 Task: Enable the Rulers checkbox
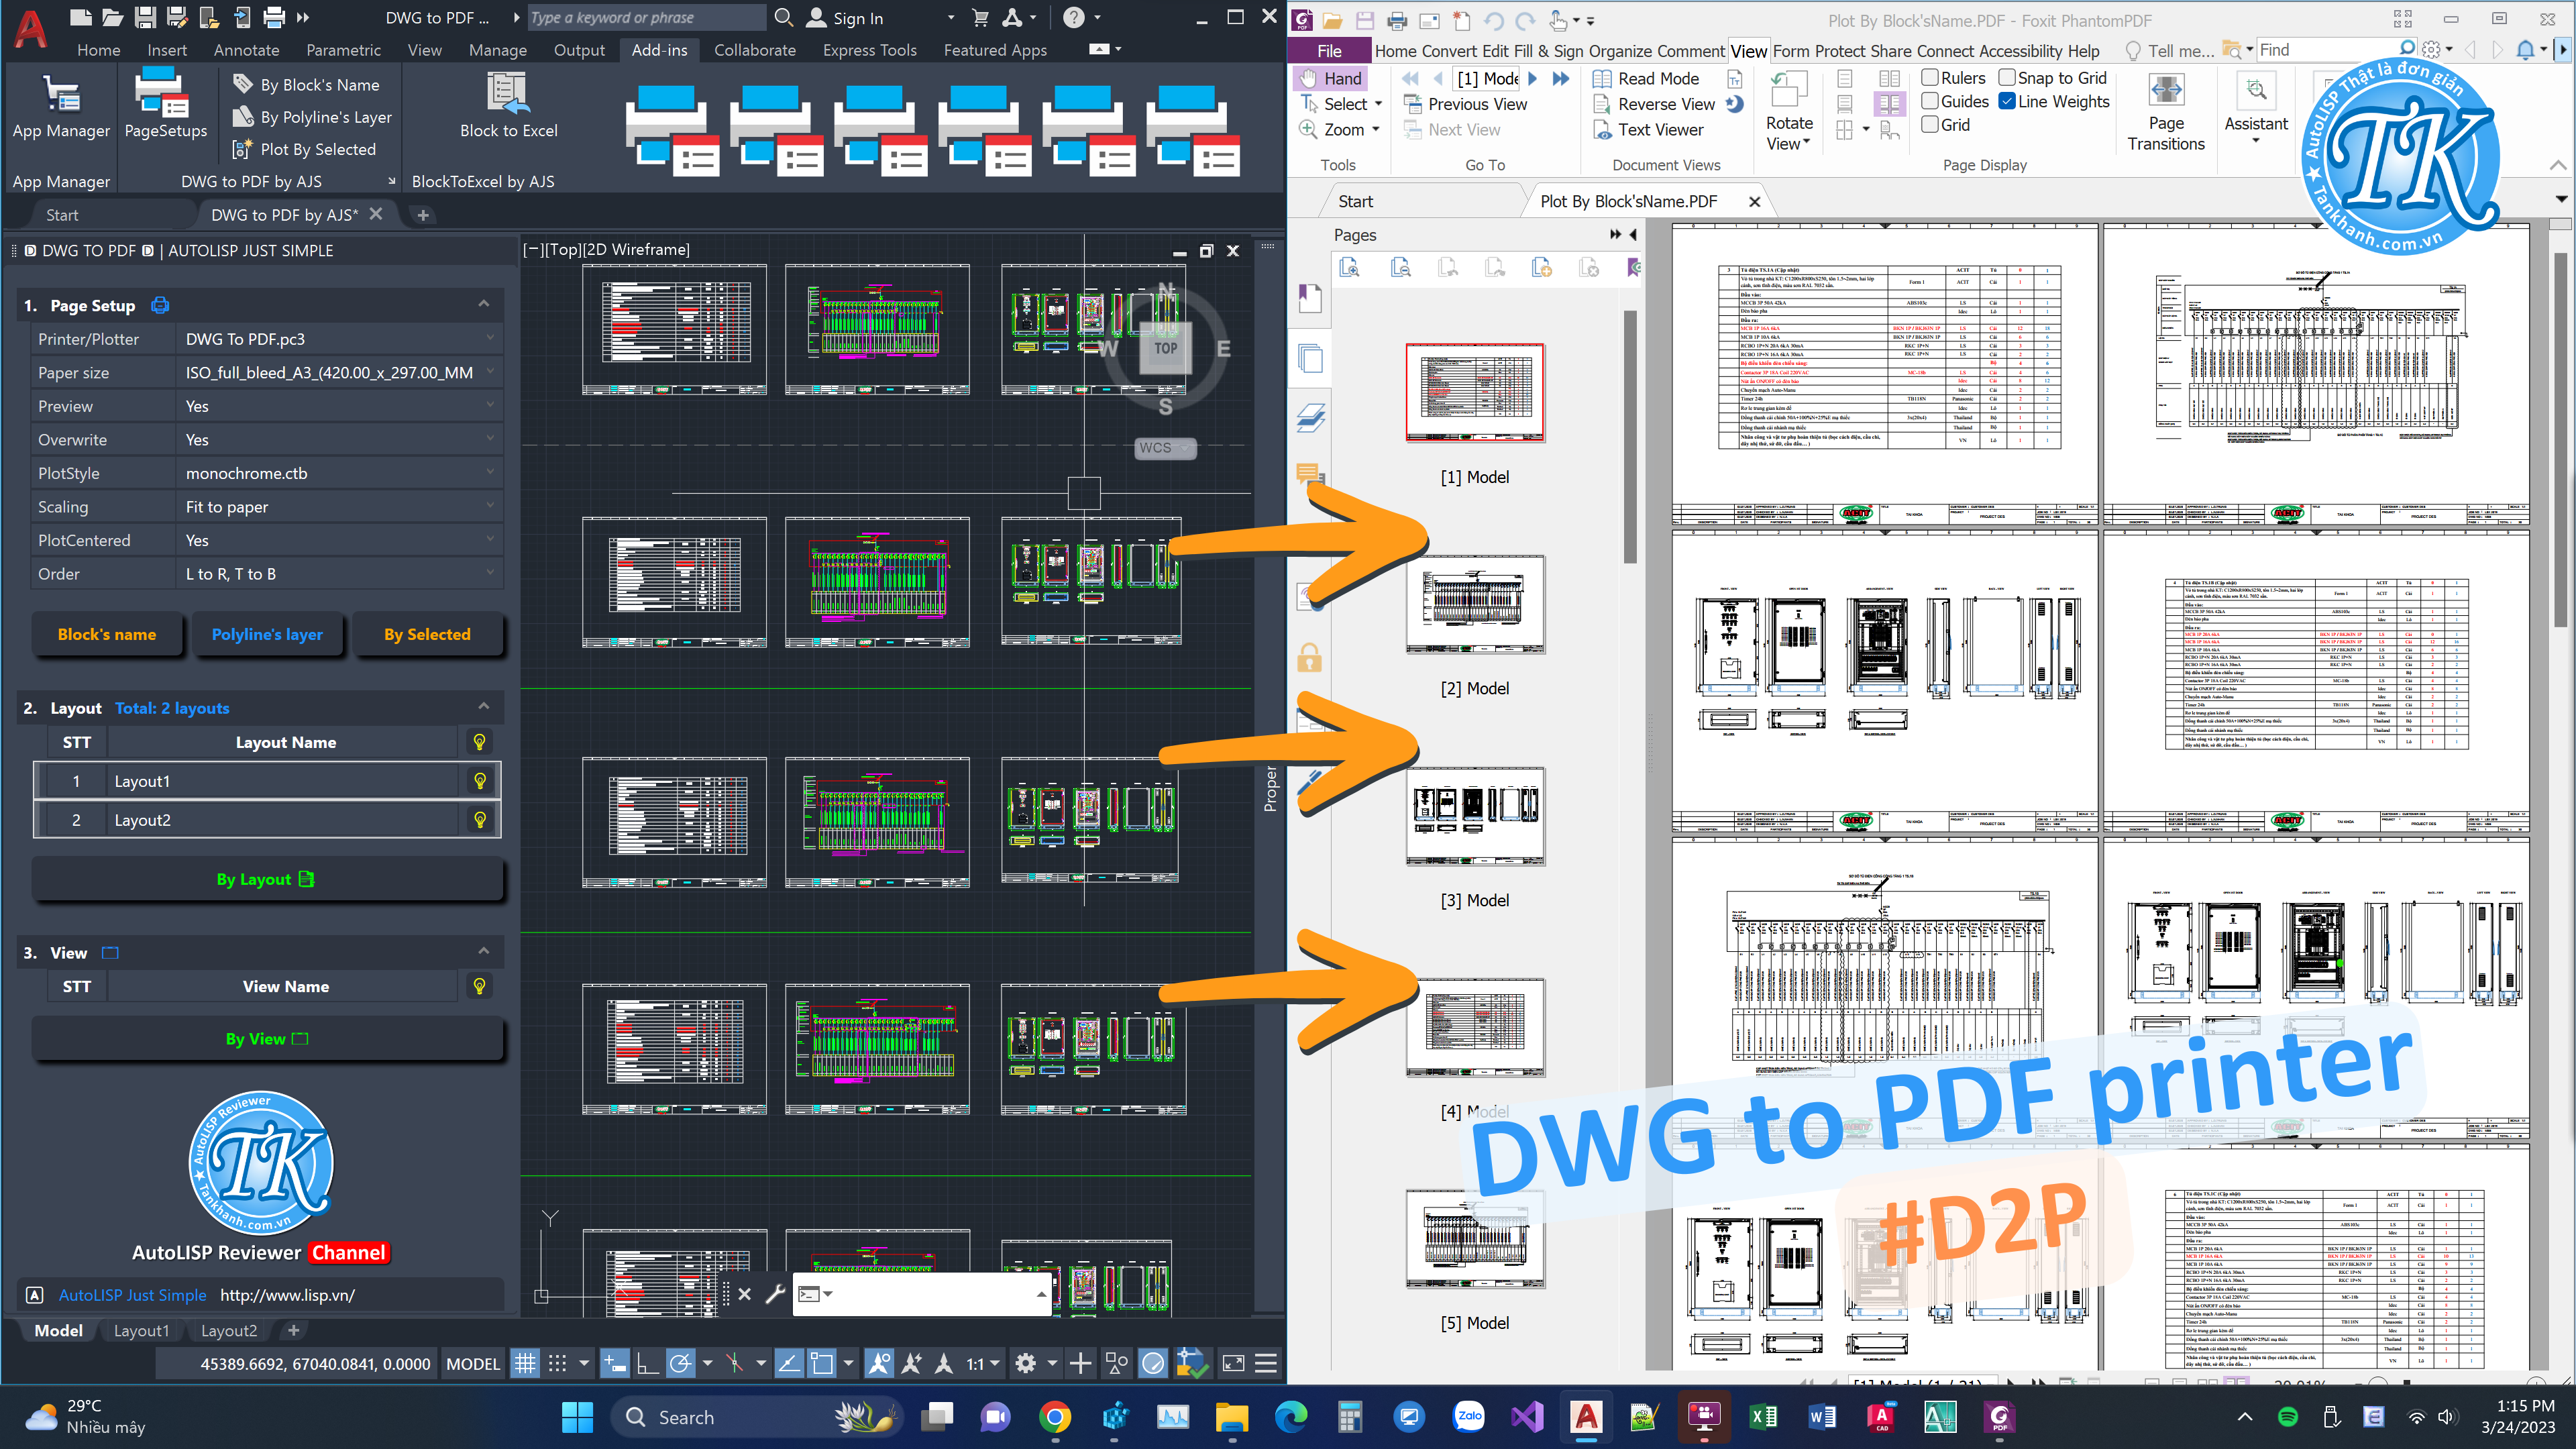pos(1931,77)
